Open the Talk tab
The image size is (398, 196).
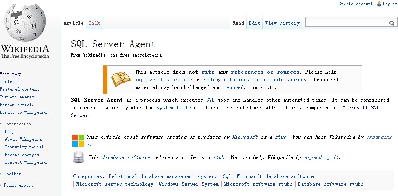point(94,23)
